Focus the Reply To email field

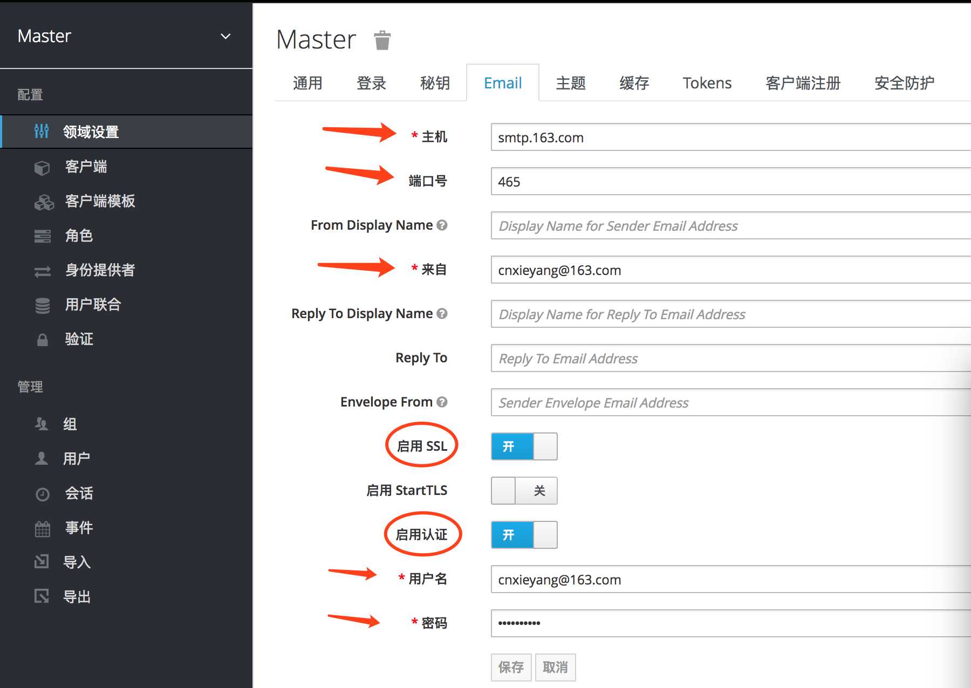click(731, 359)
